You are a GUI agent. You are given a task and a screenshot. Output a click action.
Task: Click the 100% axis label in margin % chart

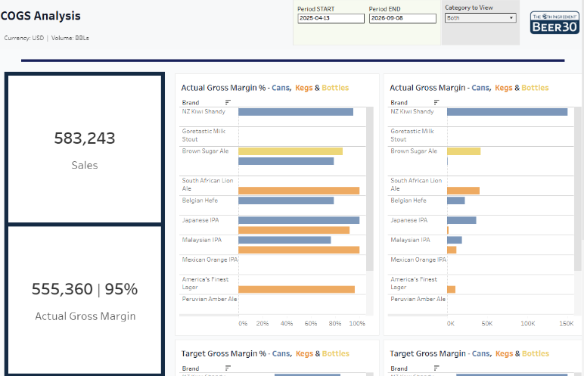(x=357, y=324)
